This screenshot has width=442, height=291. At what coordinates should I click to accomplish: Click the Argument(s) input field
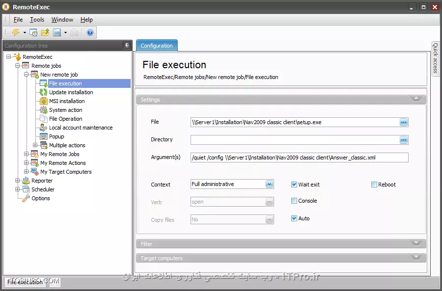pos(300,158)
